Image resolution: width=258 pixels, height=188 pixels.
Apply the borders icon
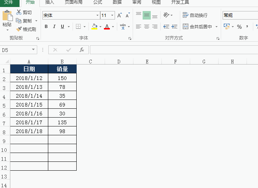tap(78, 26)
